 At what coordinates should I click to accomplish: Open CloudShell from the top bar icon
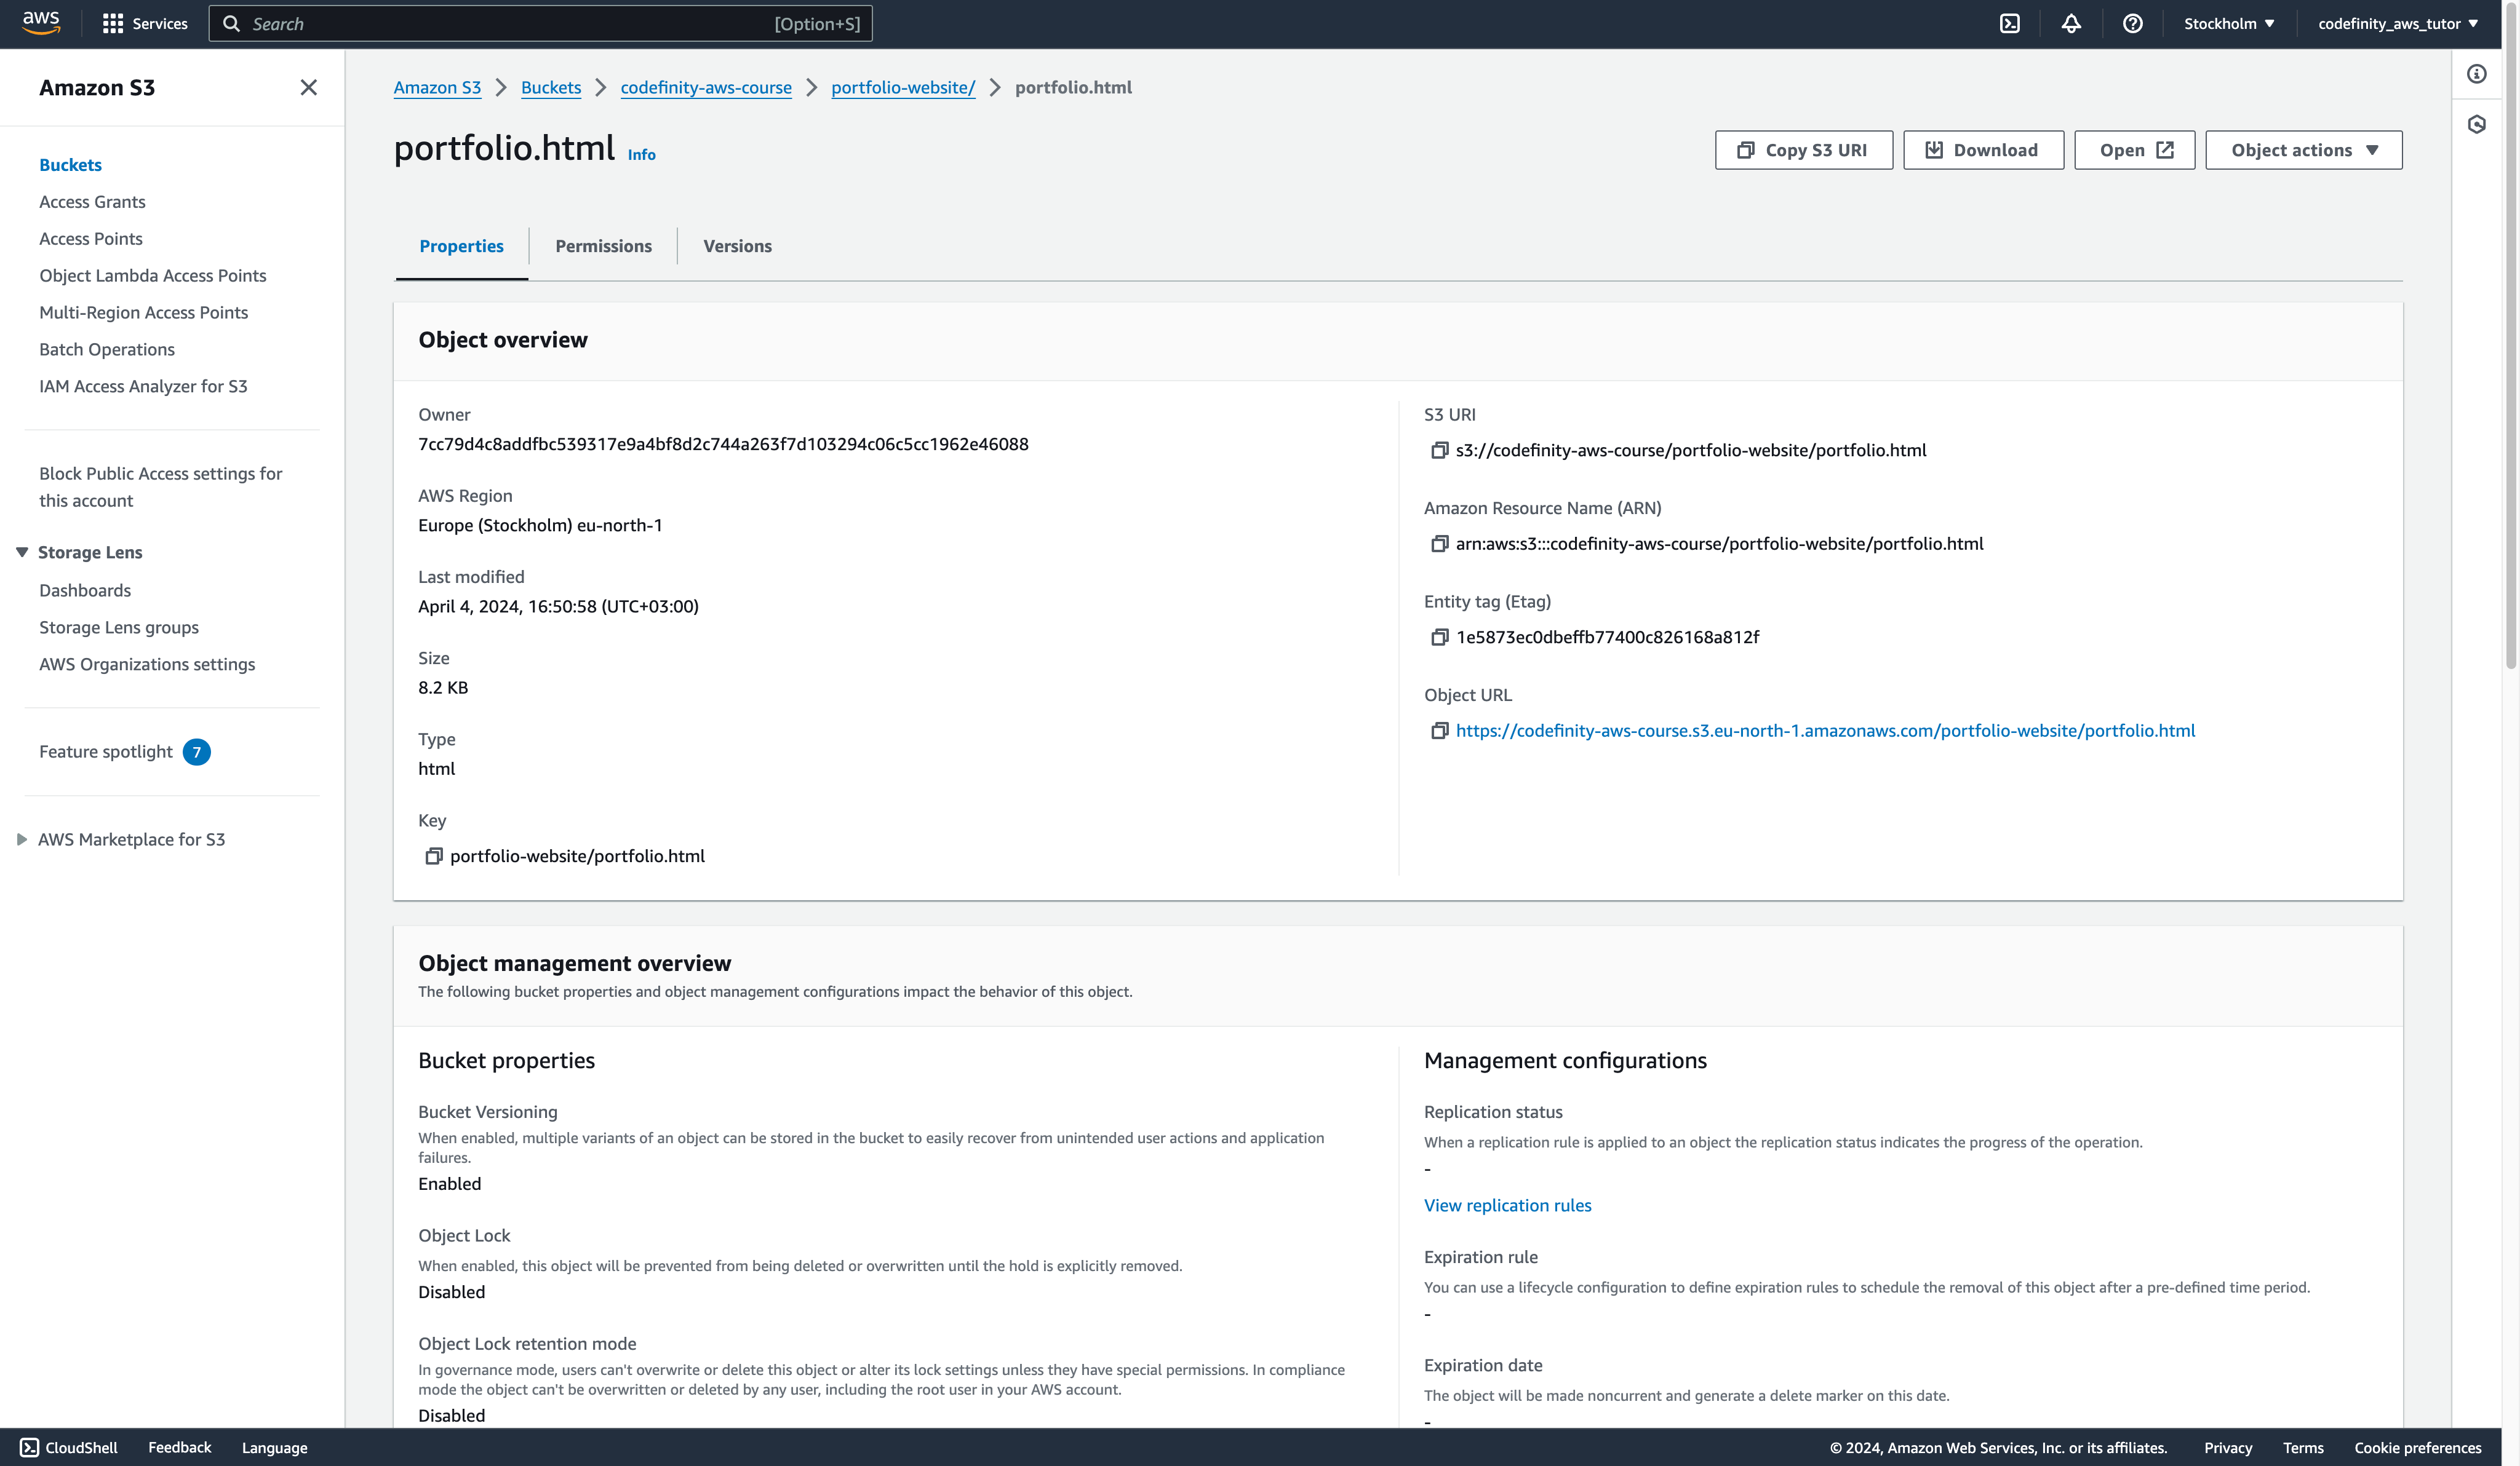(2009, 24)
